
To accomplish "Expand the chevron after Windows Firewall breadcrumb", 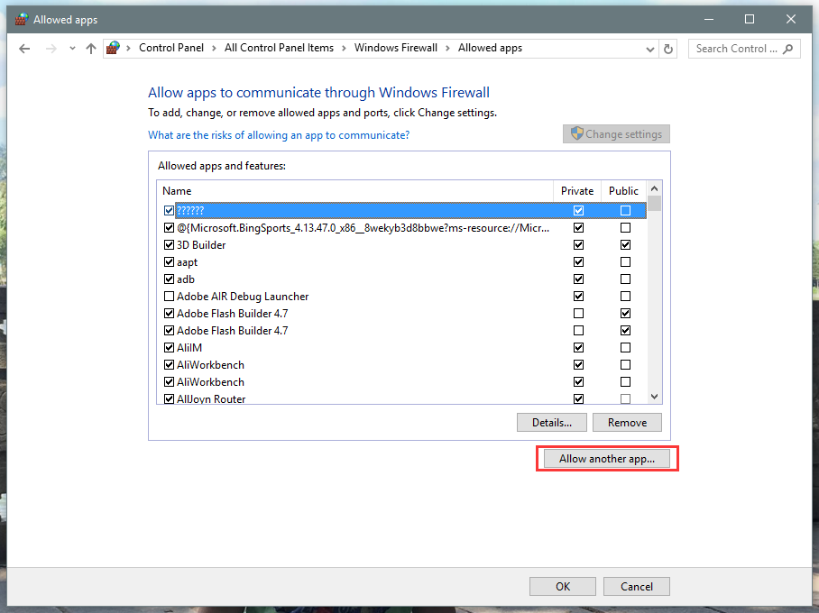I will [447, 48].
